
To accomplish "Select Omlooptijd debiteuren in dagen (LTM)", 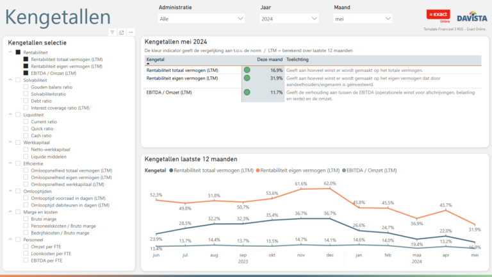I will tap(70, 205).
